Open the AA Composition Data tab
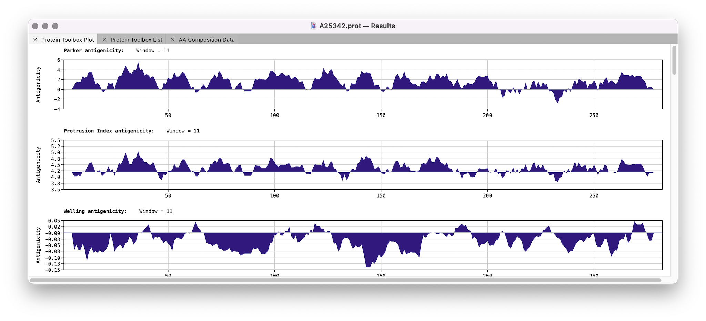Viewport: 706px width, 321px height. (207, 39)
